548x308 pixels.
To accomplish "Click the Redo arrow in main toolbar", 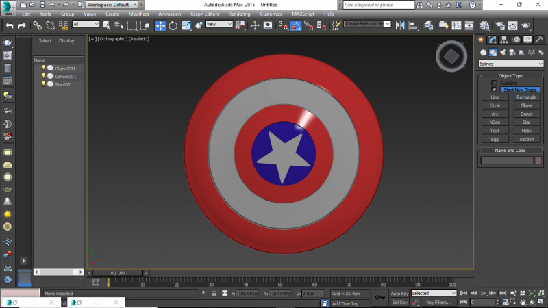I will [22, 25].
